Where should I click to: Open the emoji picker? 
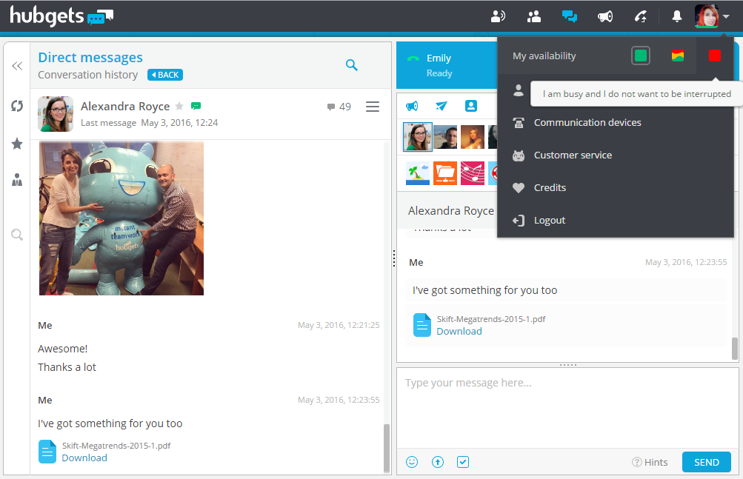point(412,462)
